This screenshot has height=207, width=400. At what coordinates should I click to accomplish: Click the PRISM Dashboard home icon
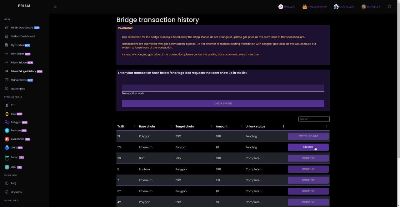(7, 27)
